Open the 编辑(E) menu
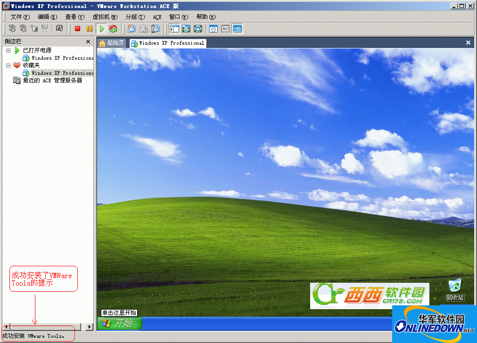Screen dimensions: 477x343 tap(48, 17)
